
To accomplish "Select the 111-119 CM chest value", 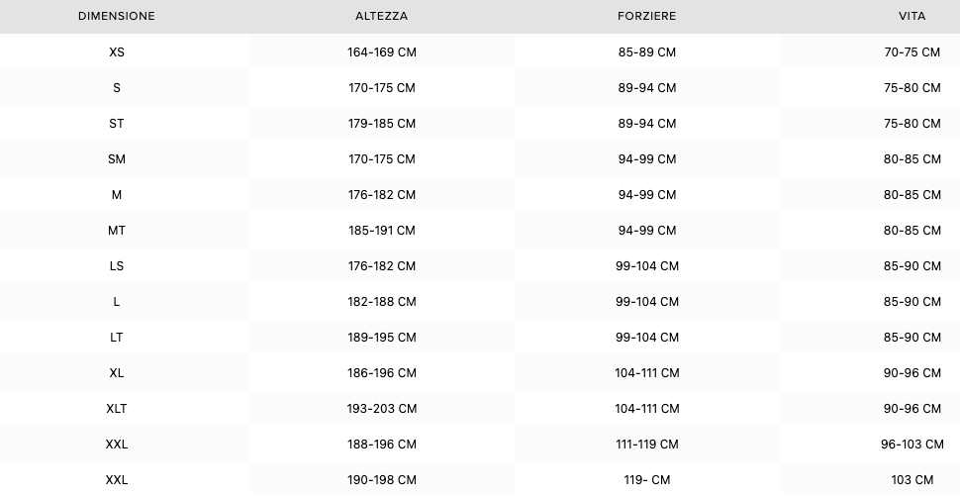I will pos(646,445).
